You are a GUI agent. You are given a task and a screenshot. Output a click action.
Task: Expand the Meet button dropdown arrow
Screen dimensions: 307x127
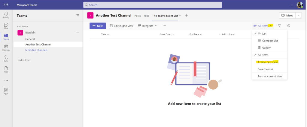tap(299, 16)
